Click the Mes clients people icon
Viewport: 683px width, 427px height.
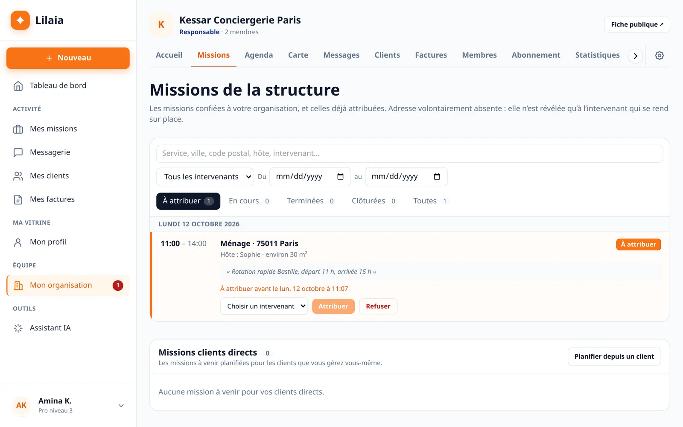coord(18,176)
